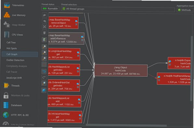Screen dimensions: 194x128
Task: Open the Outlier Detection view
Action: 15,60
